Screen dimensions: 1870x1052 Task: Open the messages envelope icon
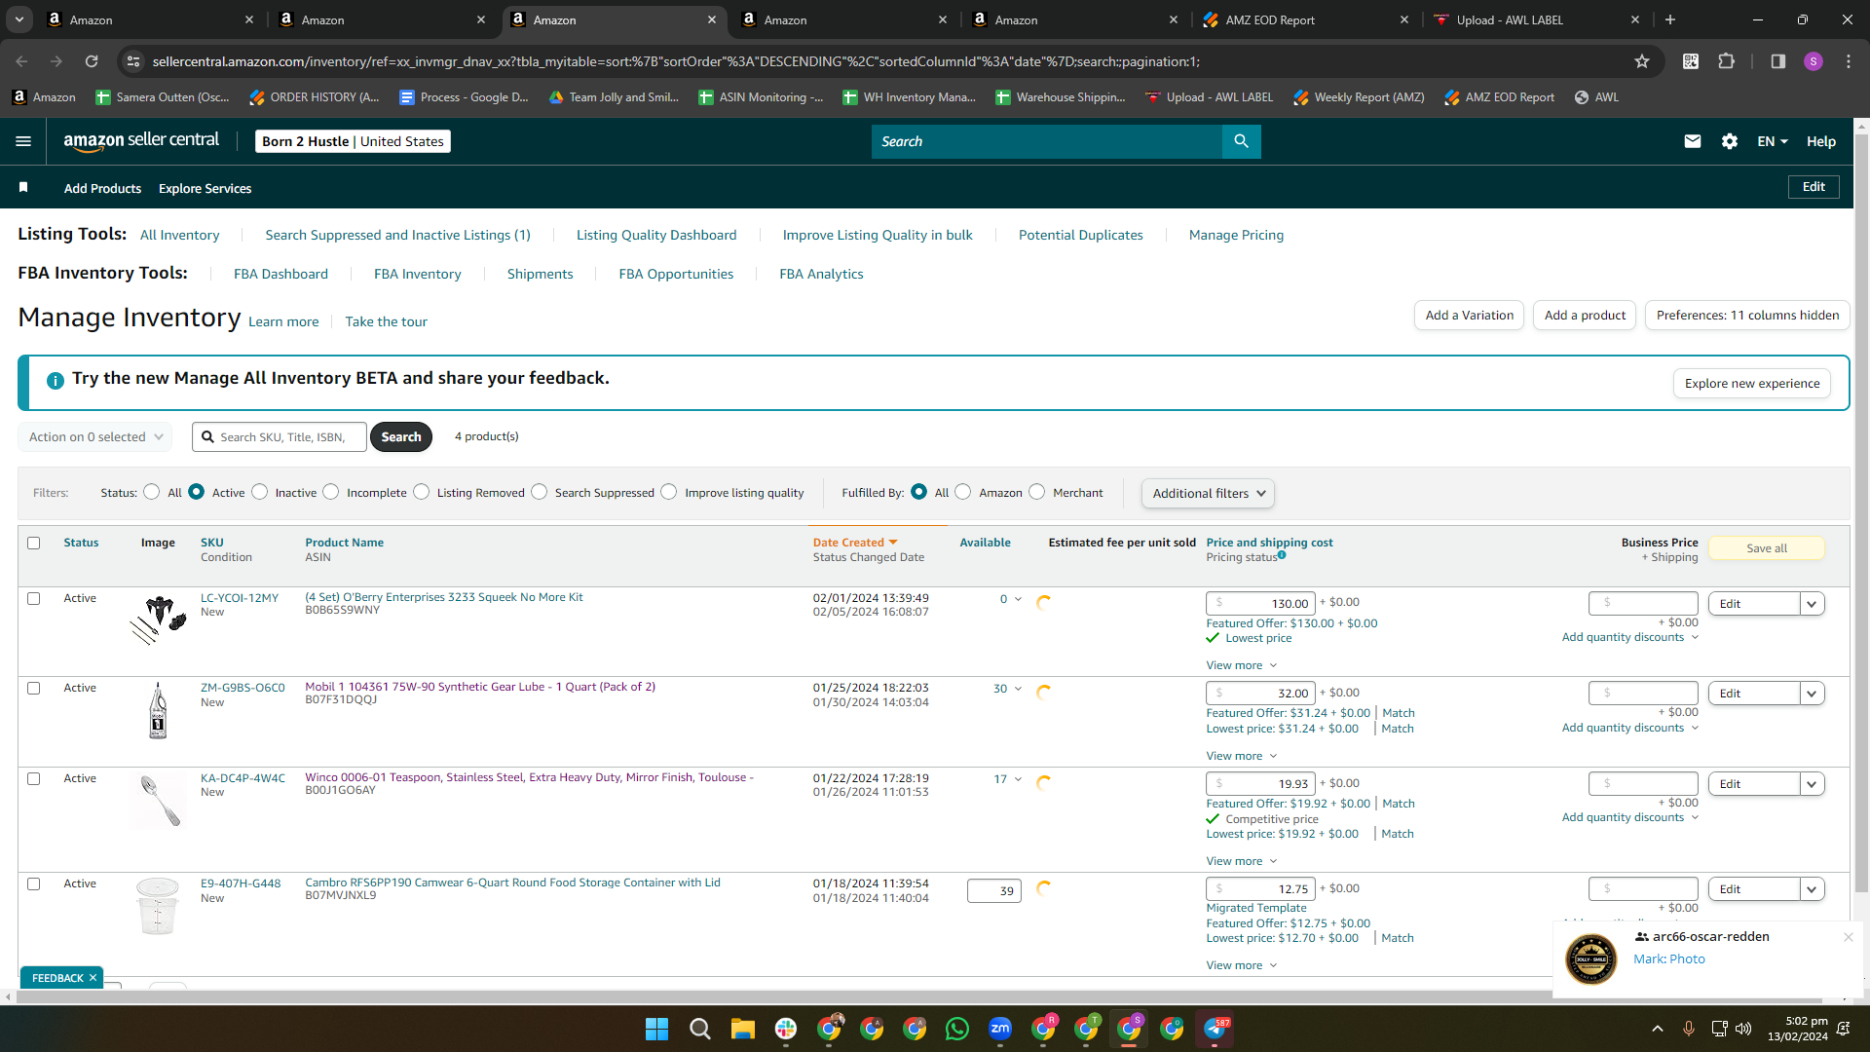click(1693, 141)
